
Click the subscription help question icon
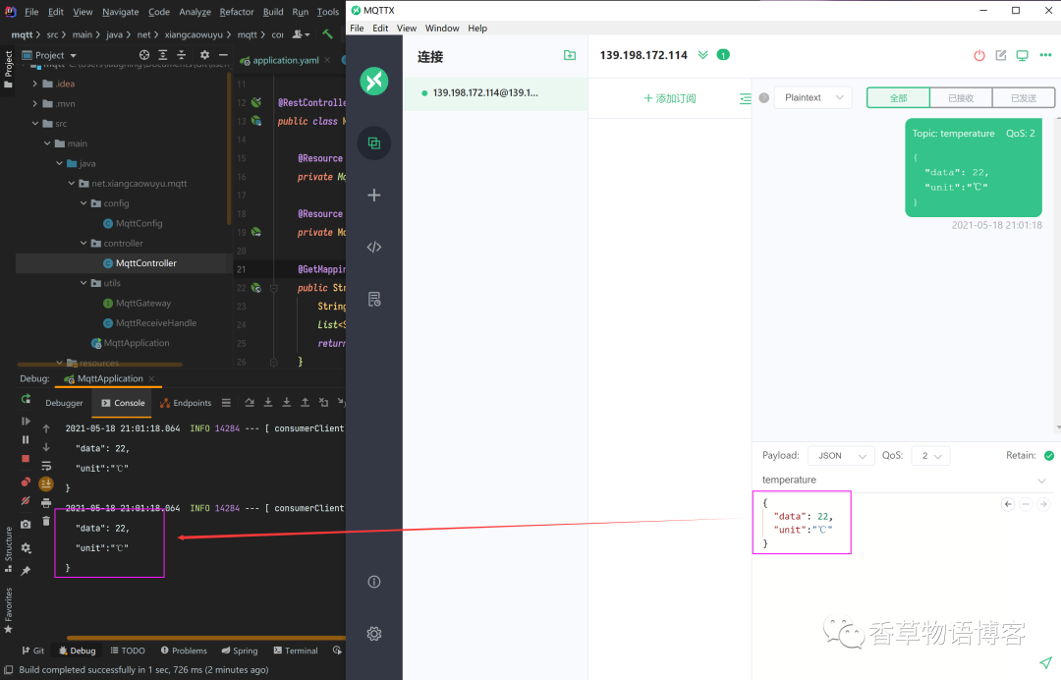(764, 98)
